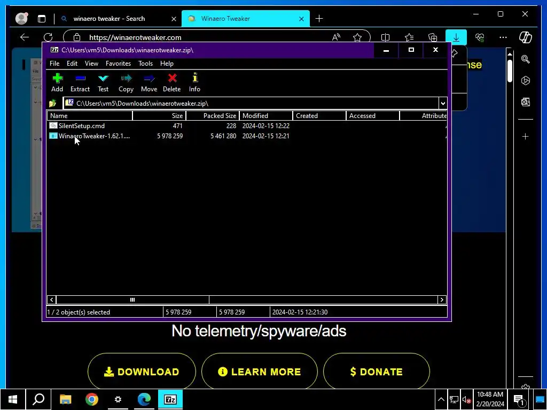Open the Tools menu
Screen dimensions: 547x410
point(145,64)
